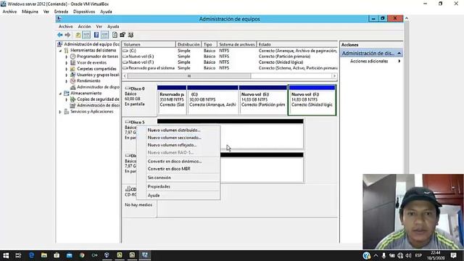The height and width of the screenshot is (261, 464).
Task: Collapse Administración de discos actions section
Action: (x=399, y=53)
